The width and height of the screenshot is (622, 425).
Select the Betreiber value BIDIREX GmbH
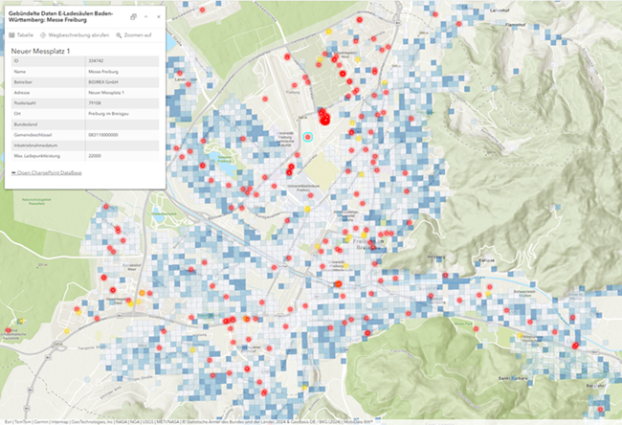[x=103, y=82]
